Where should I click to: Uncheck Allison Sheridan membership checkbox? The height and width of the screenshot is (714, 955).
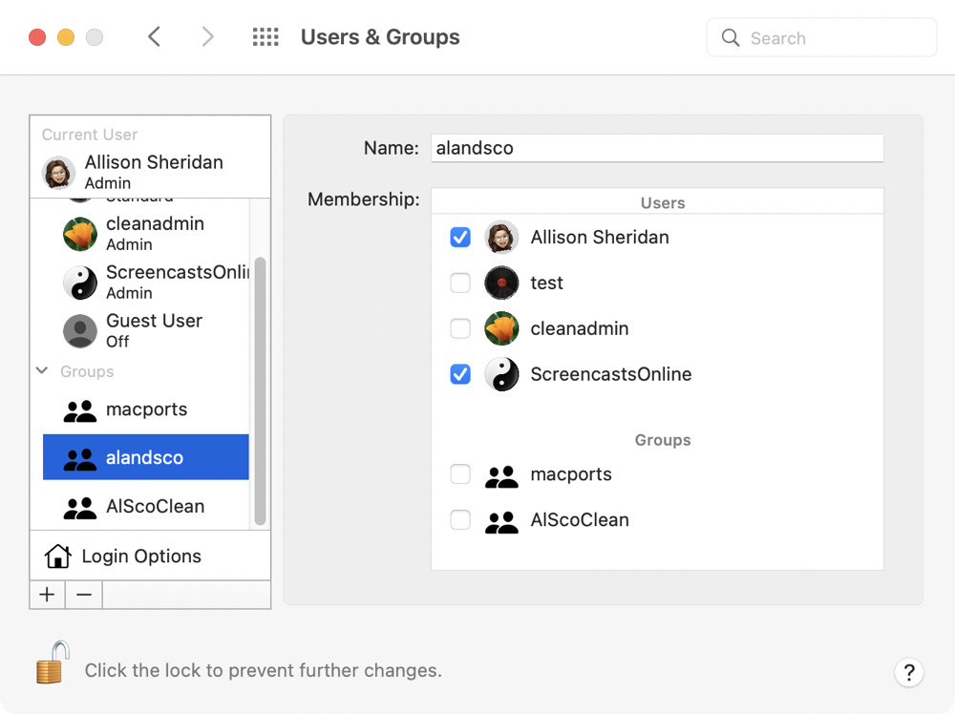pos(460,237)
